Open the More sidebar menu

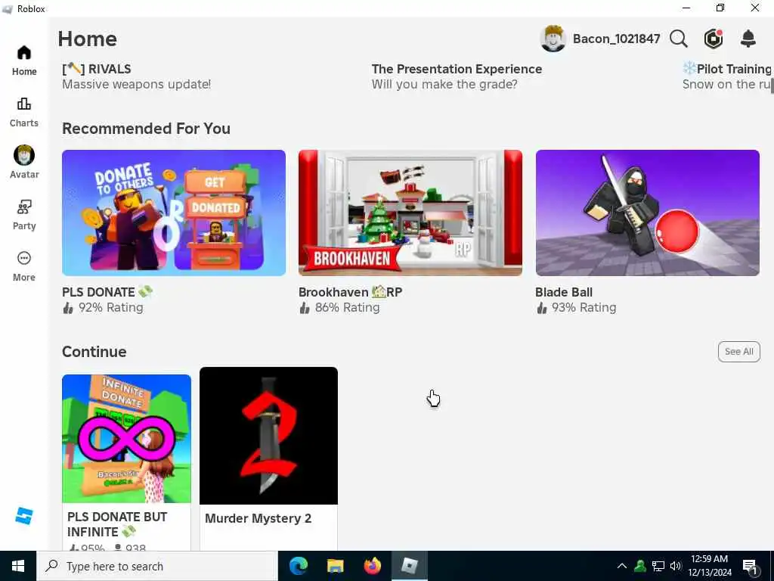tap(23, 267)
